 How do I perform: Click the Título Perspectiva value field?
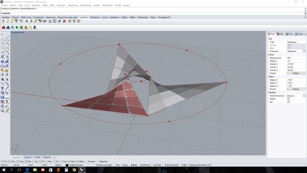pos(296,42)
